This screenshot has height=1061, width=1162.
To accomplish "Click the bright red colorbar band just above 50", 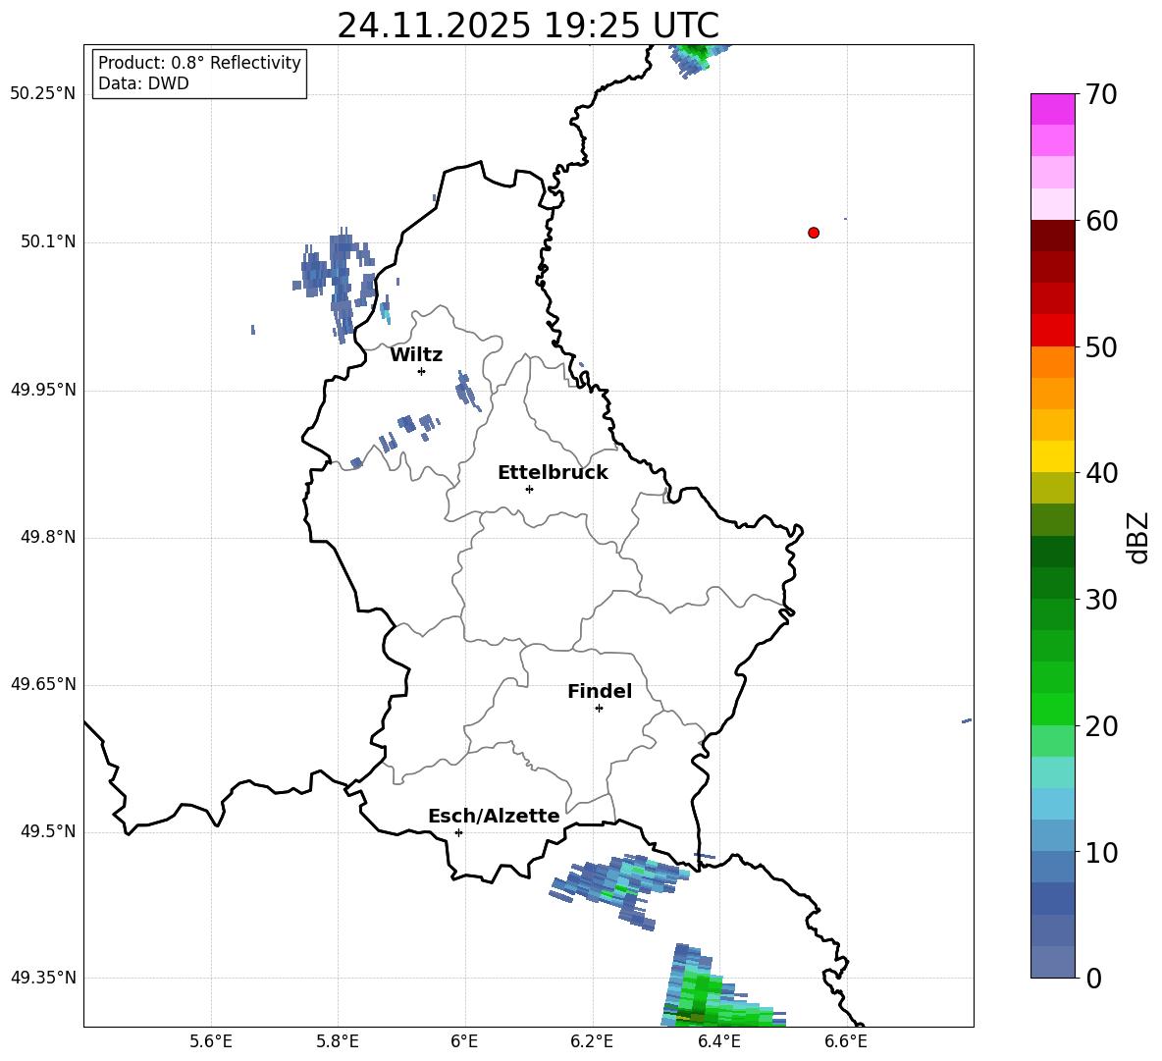I will (1052, 330).
